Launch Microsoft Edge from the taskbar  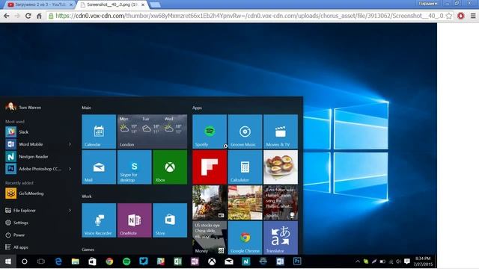(58, 262)
